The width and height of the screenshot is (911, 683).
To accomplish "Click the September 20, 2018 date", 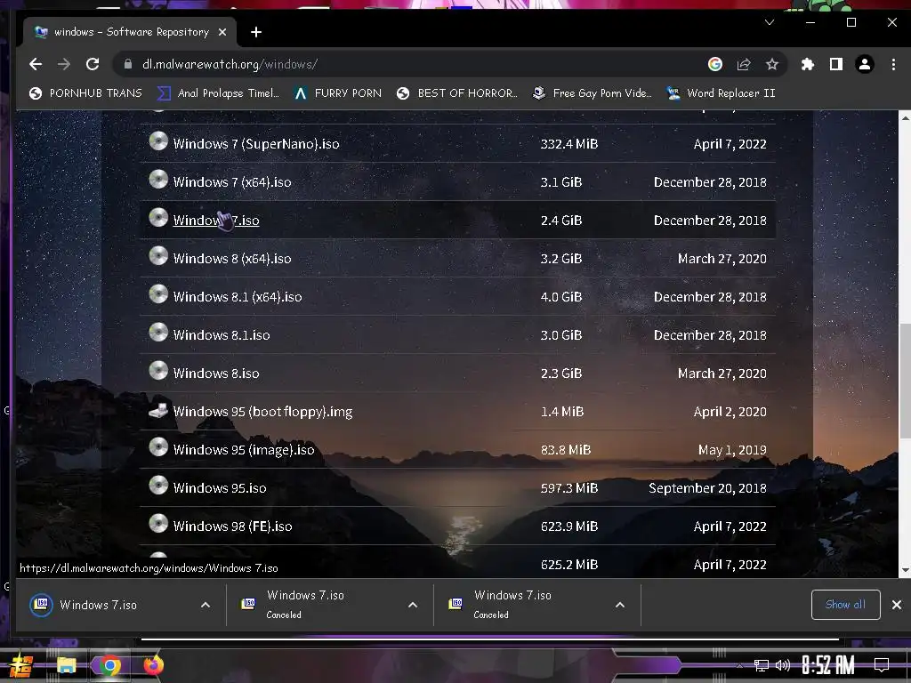I will point(707,488).
